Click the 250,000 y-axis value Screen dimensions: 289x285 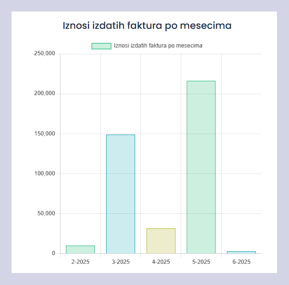[x=45, y=54]
